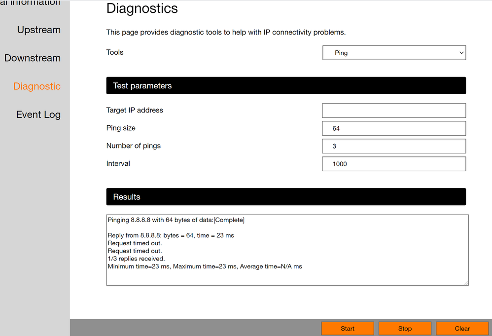Click the '1/3 replies received.' line
The height and width of the screenshot is (336, 492).
(x=136, y=259)
